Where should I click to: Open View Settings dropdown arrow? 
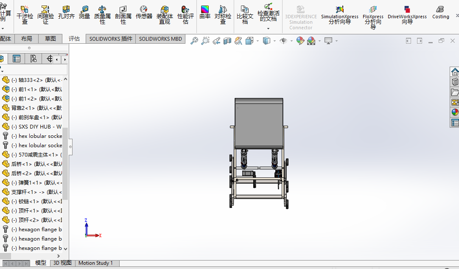click(x=337, y=41)
